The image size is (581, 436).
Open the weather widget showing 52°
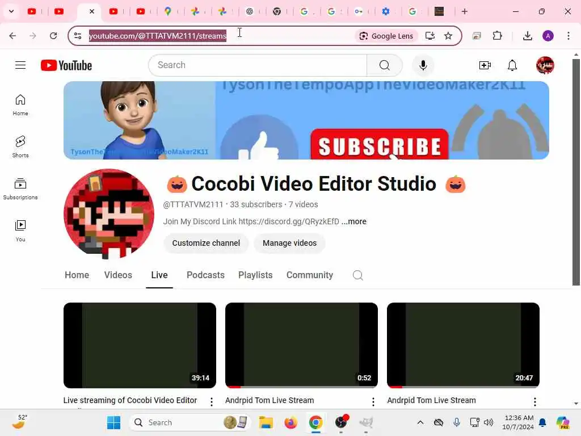pyautogui.click(x=19, y=422)
